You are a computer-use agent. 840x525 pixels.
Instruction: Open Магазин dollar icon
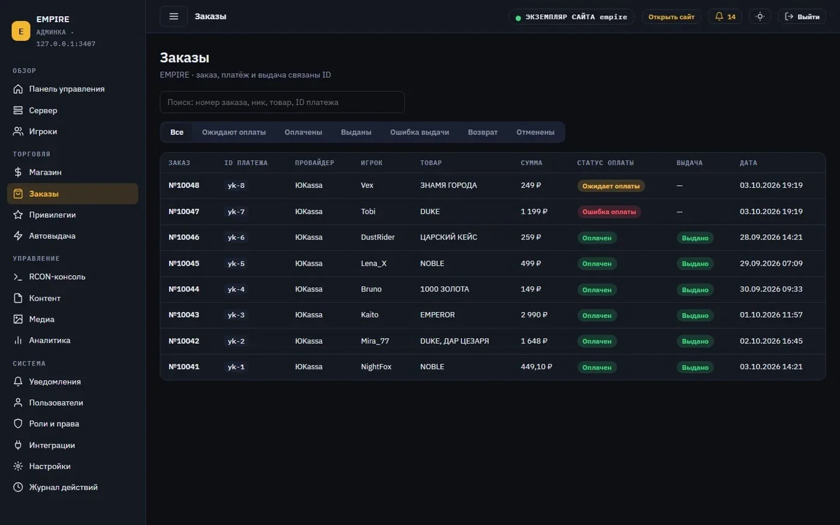[18, 172]
